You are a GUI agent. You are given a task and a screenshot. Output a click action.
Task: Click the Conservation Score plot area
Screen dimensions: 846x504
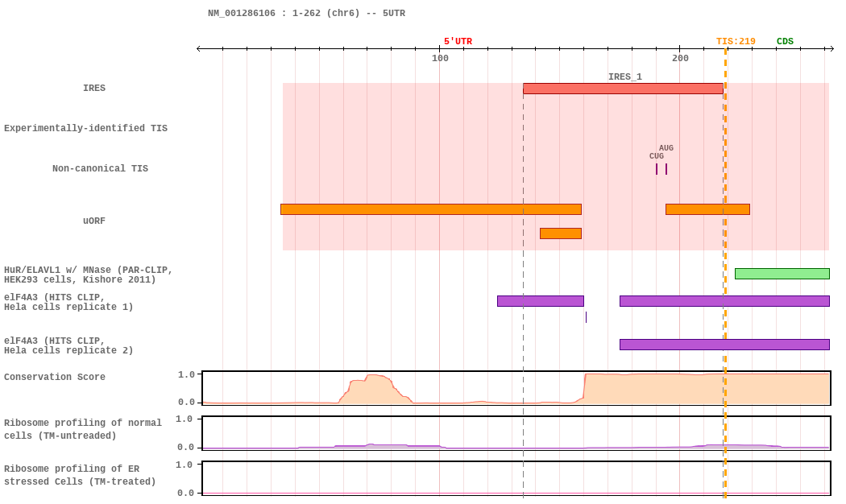pyautogui.click(x=516, y=388)
